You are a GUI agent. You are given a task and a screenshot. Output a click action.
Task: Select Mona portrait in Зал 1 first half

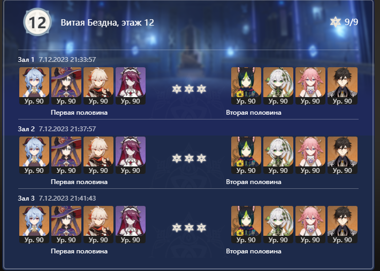pos(66,86)
